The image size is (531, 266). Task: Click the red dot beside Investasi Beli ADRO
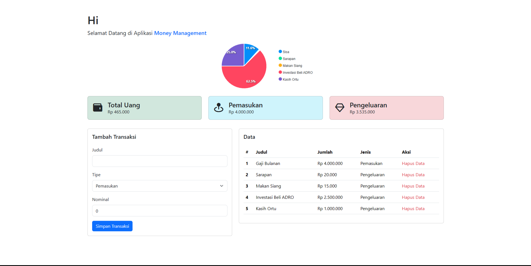point(280,72)
